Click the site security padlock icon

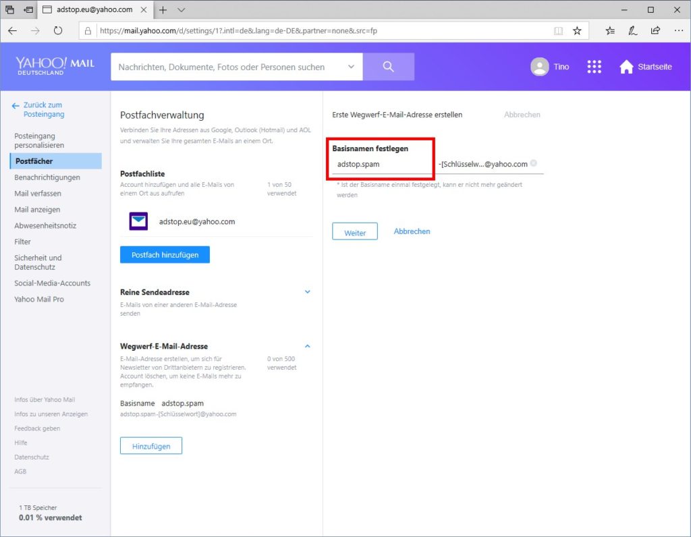click(x=88, y=31)
